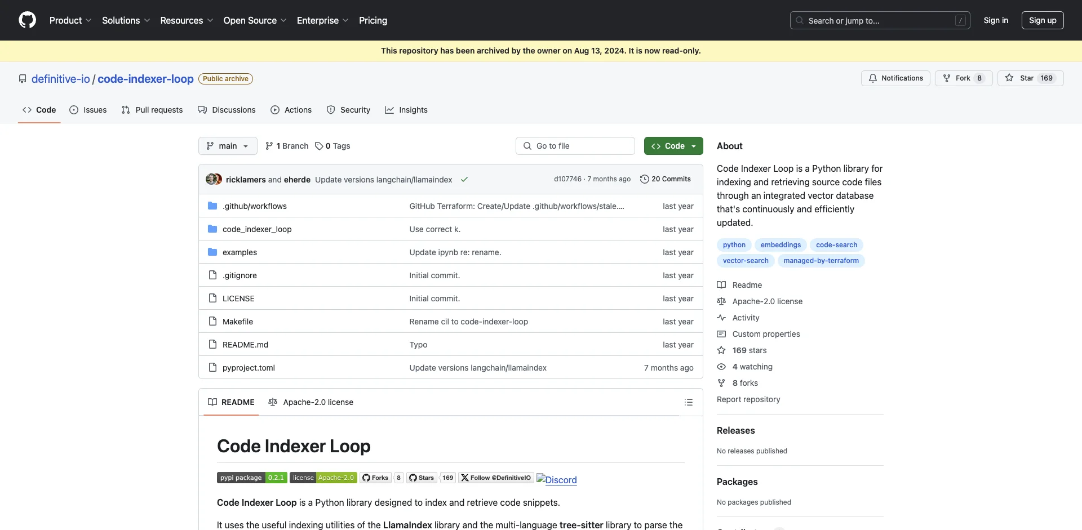
Task: Open the Enterprise dropdown
Action: (322, 20)
